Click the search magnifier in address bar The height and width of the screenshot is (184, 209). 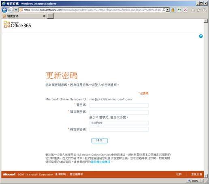pyautogui.click(x=164, y=10)
